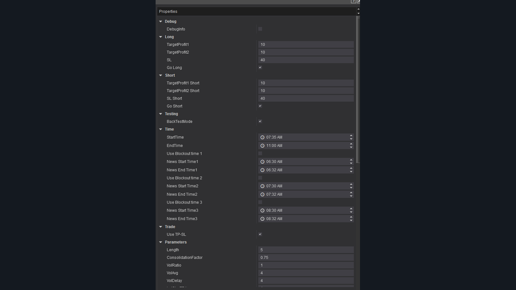Click clock icon for News End Time2
The height and width of the screenshot is (290, 516).
[x=262, y=195]
